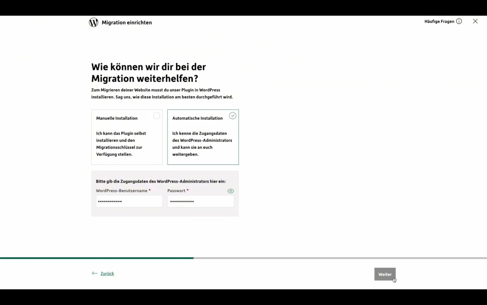Click the Migration einrichten title text
This screenshot has width=487, height=305.
tap(127, 23)
